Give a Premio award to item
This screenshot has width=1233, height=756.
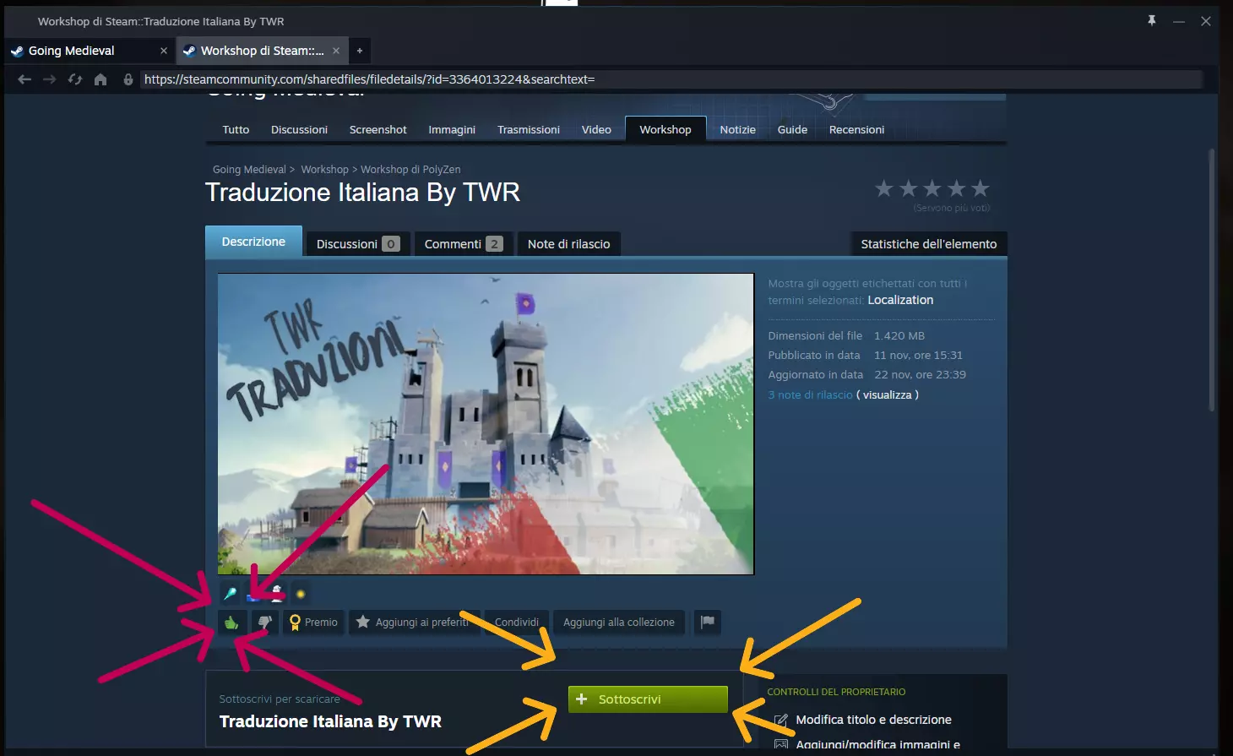313,623
